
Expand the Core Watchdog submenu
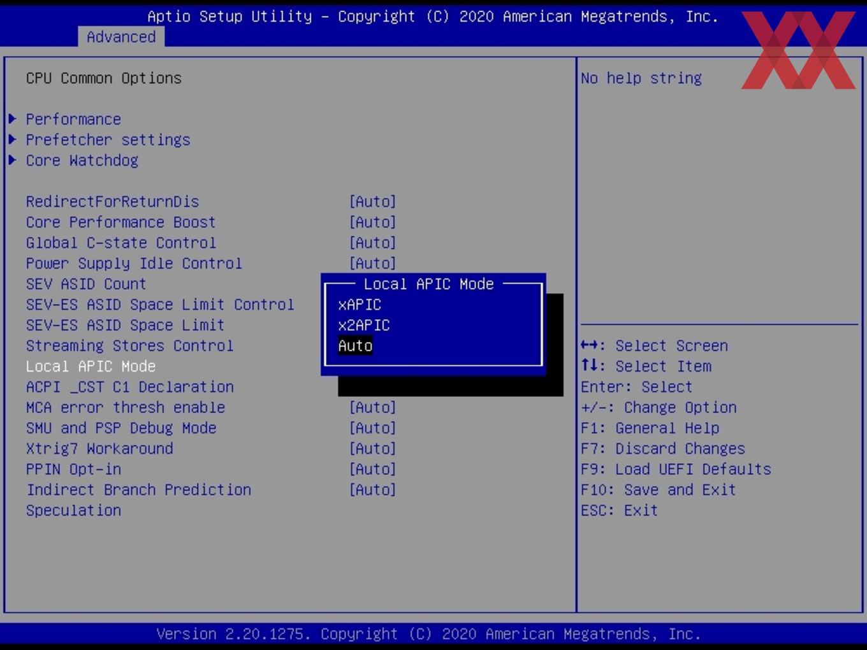pyautogui.click(x=82, y=160)
